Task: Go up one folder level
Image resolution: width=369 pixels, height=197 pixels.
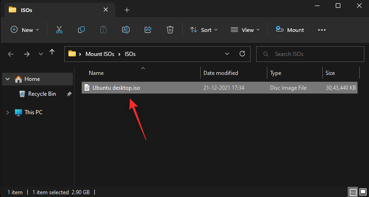Action: (52, 53)
